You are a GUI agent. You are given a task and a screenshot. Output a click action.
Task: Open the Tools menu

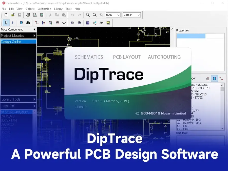(x=68, y=9)
